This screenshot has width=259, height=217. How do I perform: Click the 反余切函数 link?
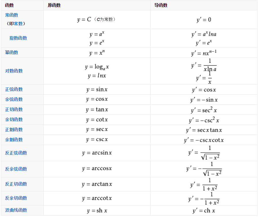click(16, 198)
